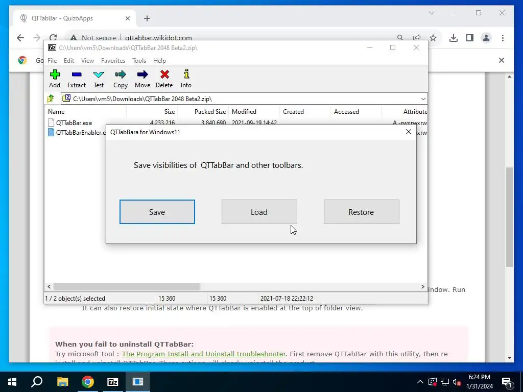Click the share page icon in Chrome
The image size is (523, 392).
417,38
